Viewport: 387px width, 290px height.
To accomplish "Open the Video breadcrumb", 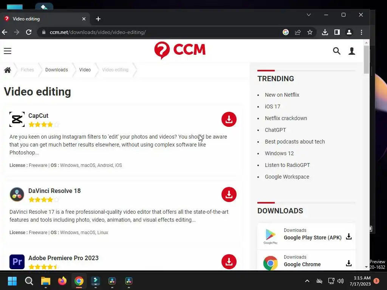I will click(85, 70).
